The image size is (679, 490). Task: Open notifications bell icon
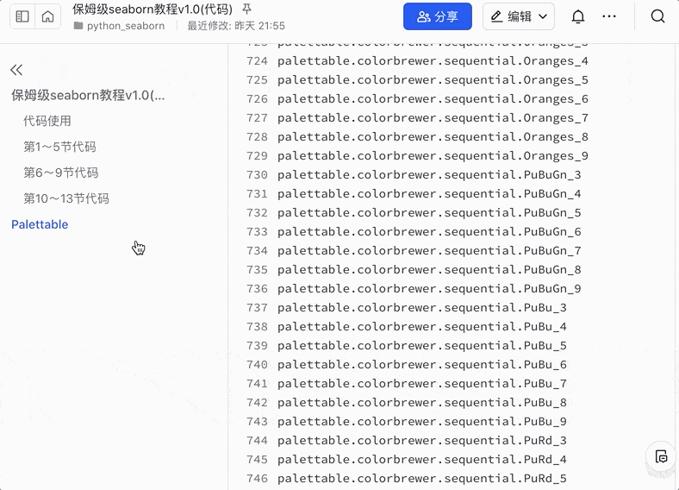[578, 16]
